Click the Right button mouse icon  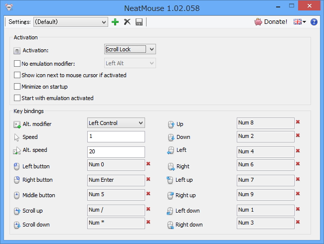point(16,180)
